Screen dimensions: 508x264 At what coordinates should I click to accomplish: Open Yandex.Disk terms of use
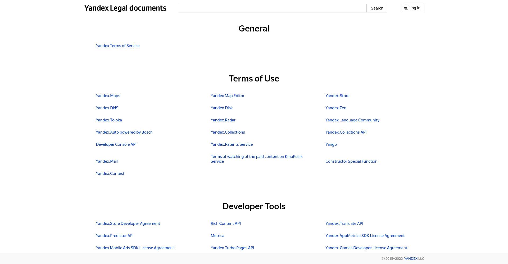222,108
